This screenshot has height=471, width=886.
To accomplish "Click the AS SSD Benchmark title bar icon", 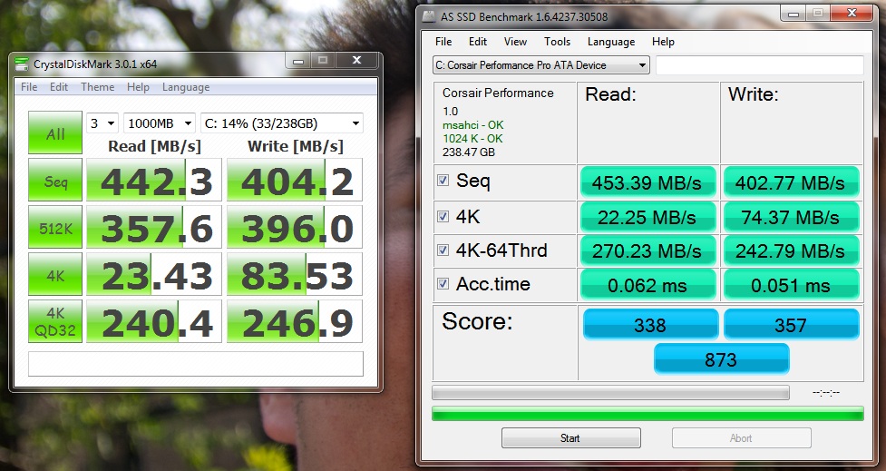I will (430, 16).
